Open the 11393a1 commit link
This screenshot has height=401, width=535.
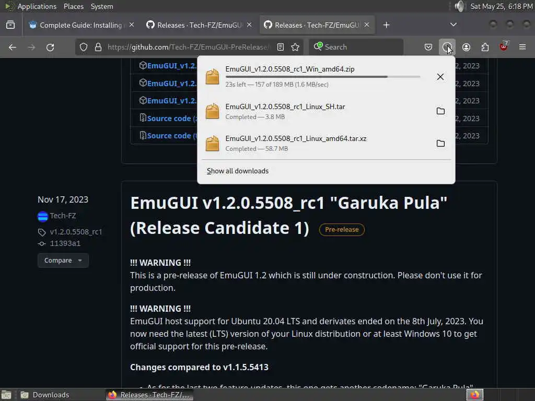tap(65, 243)
